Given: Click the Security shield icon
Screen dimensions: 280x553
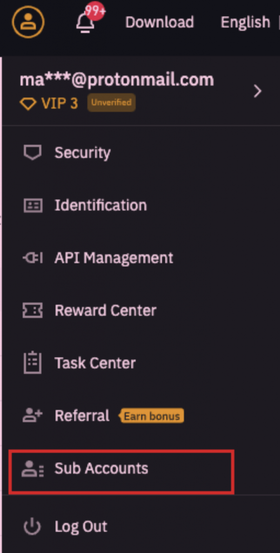Looking at the screenshot, I should (32, 153).
